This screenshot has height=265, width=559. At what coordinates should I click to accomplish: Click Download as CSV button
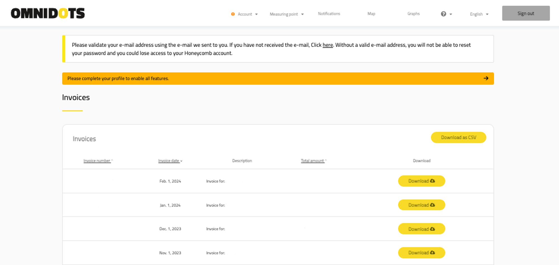[458, 137]
